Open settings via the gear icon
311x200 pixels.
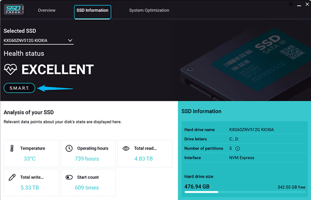coord(291,4)
